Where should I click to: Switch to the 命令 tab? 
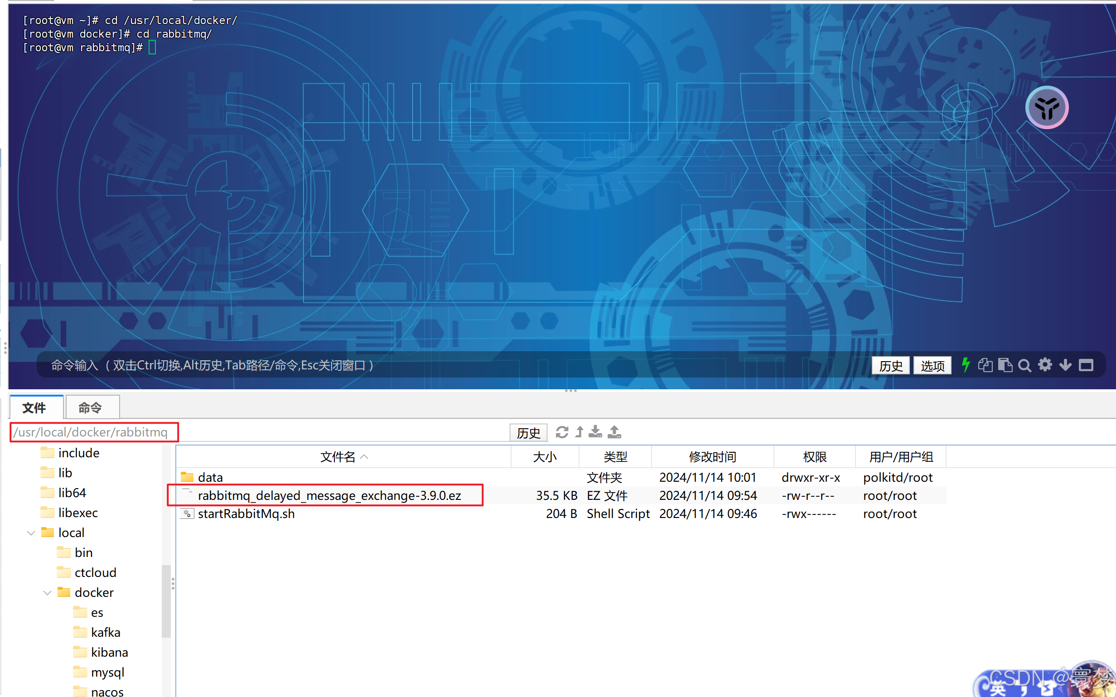[92, 407]
